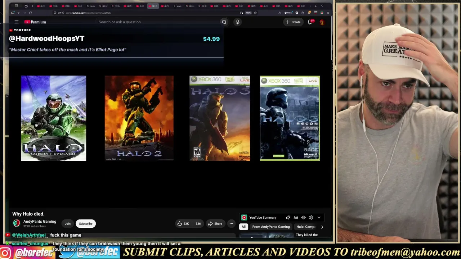This screenshot has height=259, width=461.
Task: Select the All filter chip
Action: [243, 227]
